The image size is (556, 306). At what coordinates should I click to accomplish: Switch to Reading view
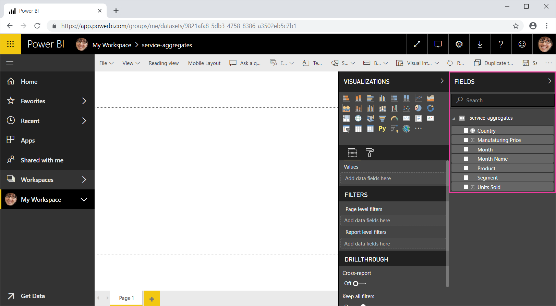(x=164, y=63)
